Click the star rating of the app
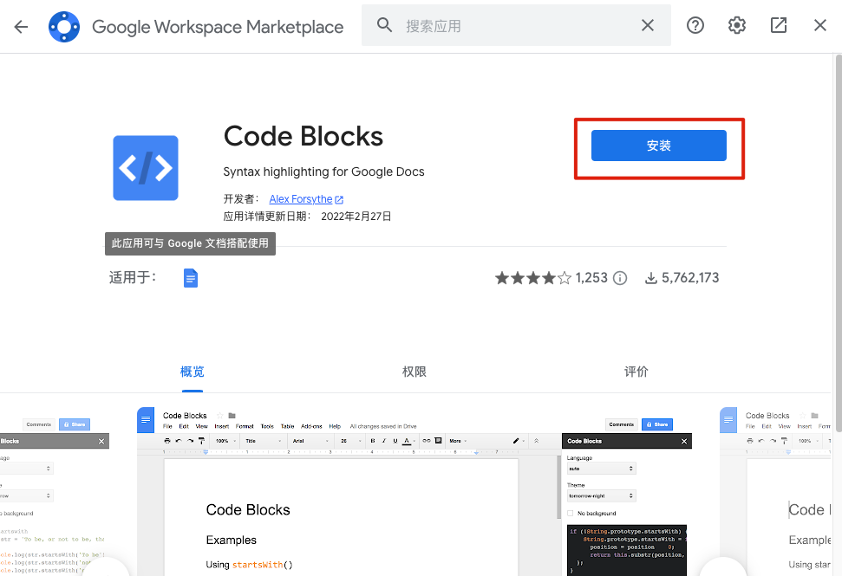This screenshot has width=842, height=576. (532, 278)
